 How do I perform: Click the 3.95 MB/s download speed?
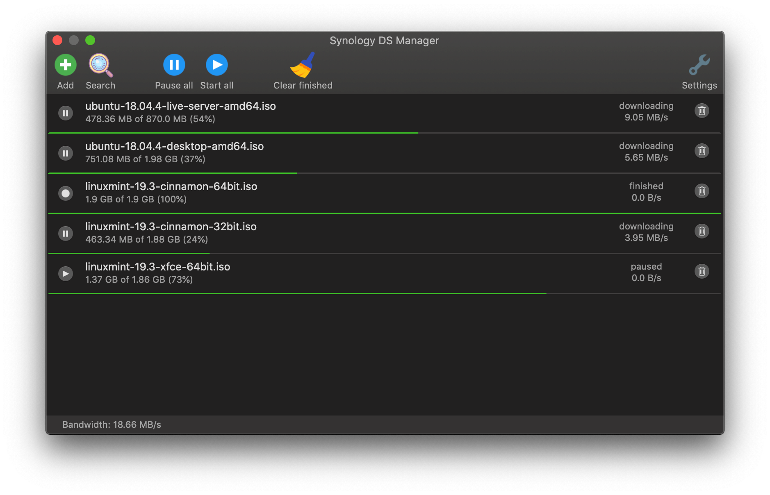pos(646,238)
